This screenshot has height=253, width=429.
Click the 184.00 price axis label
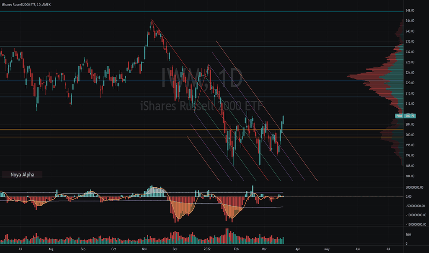[410, 176]
